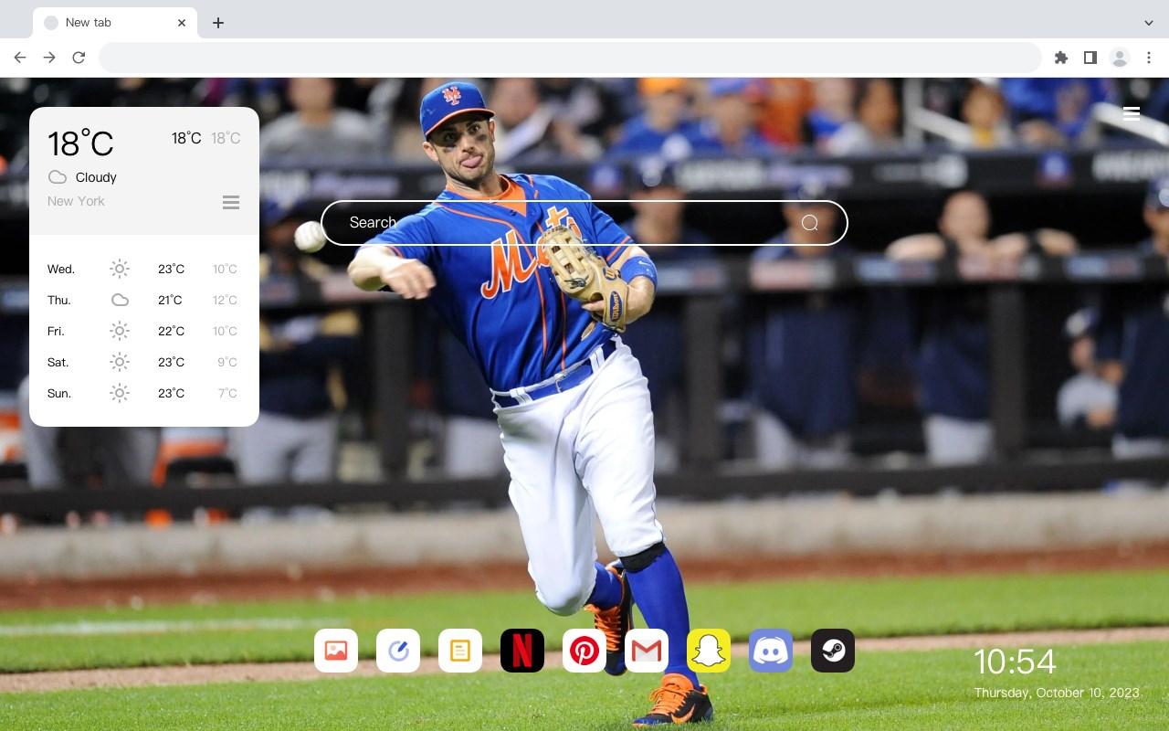Viewport: 1169px width, 731px height.
Task: Click the Thursday, October 10, 2023 date
Action: (1057, 693)
